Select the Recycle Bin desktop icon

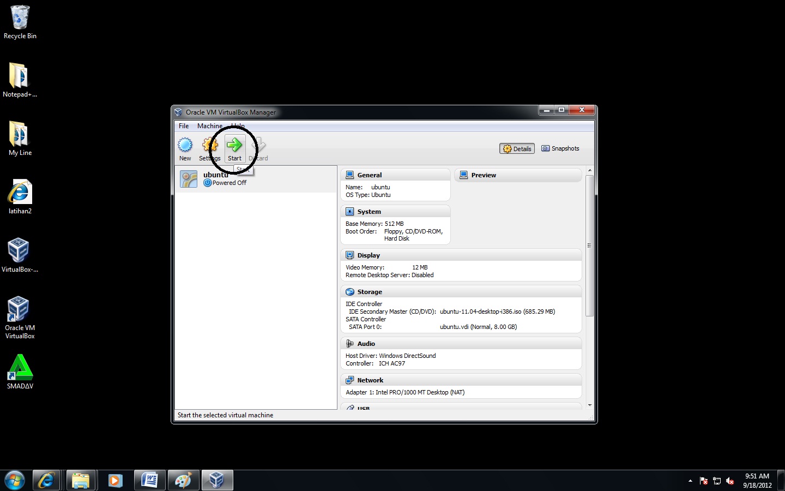pos(20,22)
